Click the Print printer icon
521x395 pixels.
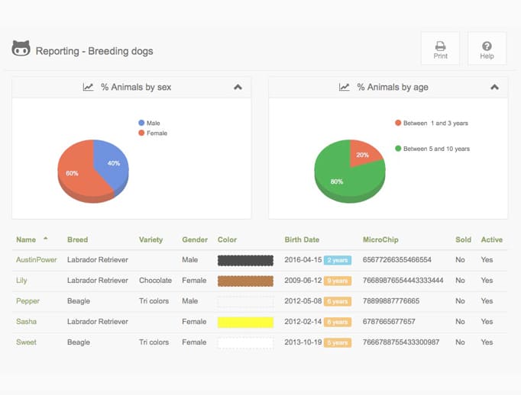pyautogui.click(x=440, y=46)
